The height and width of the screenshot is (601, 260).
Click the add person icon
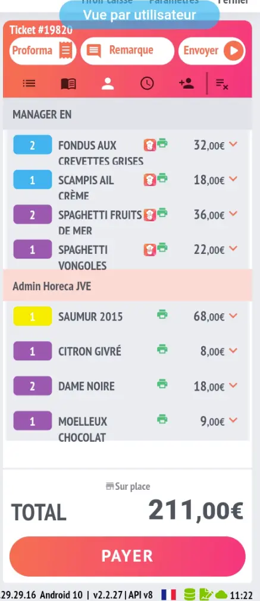[x=186, y=83]
